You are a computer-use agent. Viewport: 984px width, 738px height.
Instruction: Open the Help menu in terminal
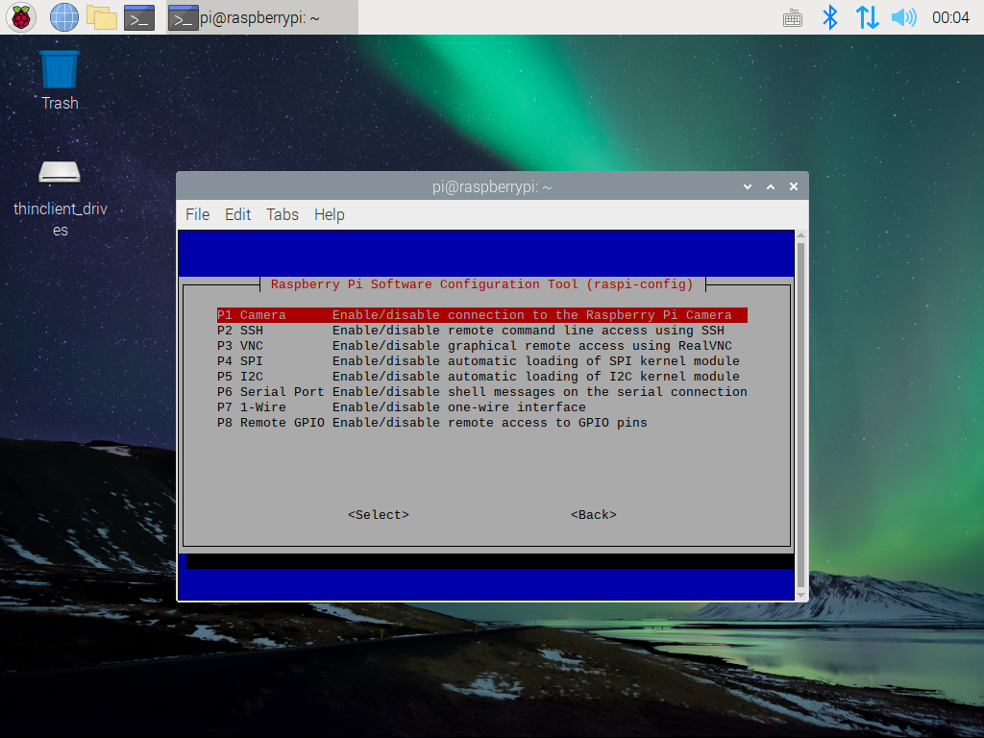[x=330, y=214]
